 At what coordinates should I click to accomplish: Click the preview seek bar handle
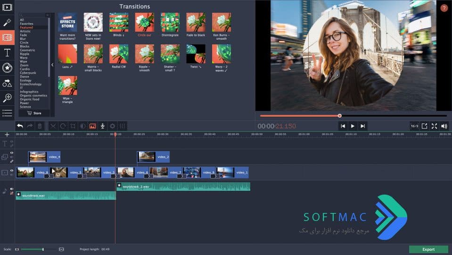pyautogui.click(x=339, y=116)
